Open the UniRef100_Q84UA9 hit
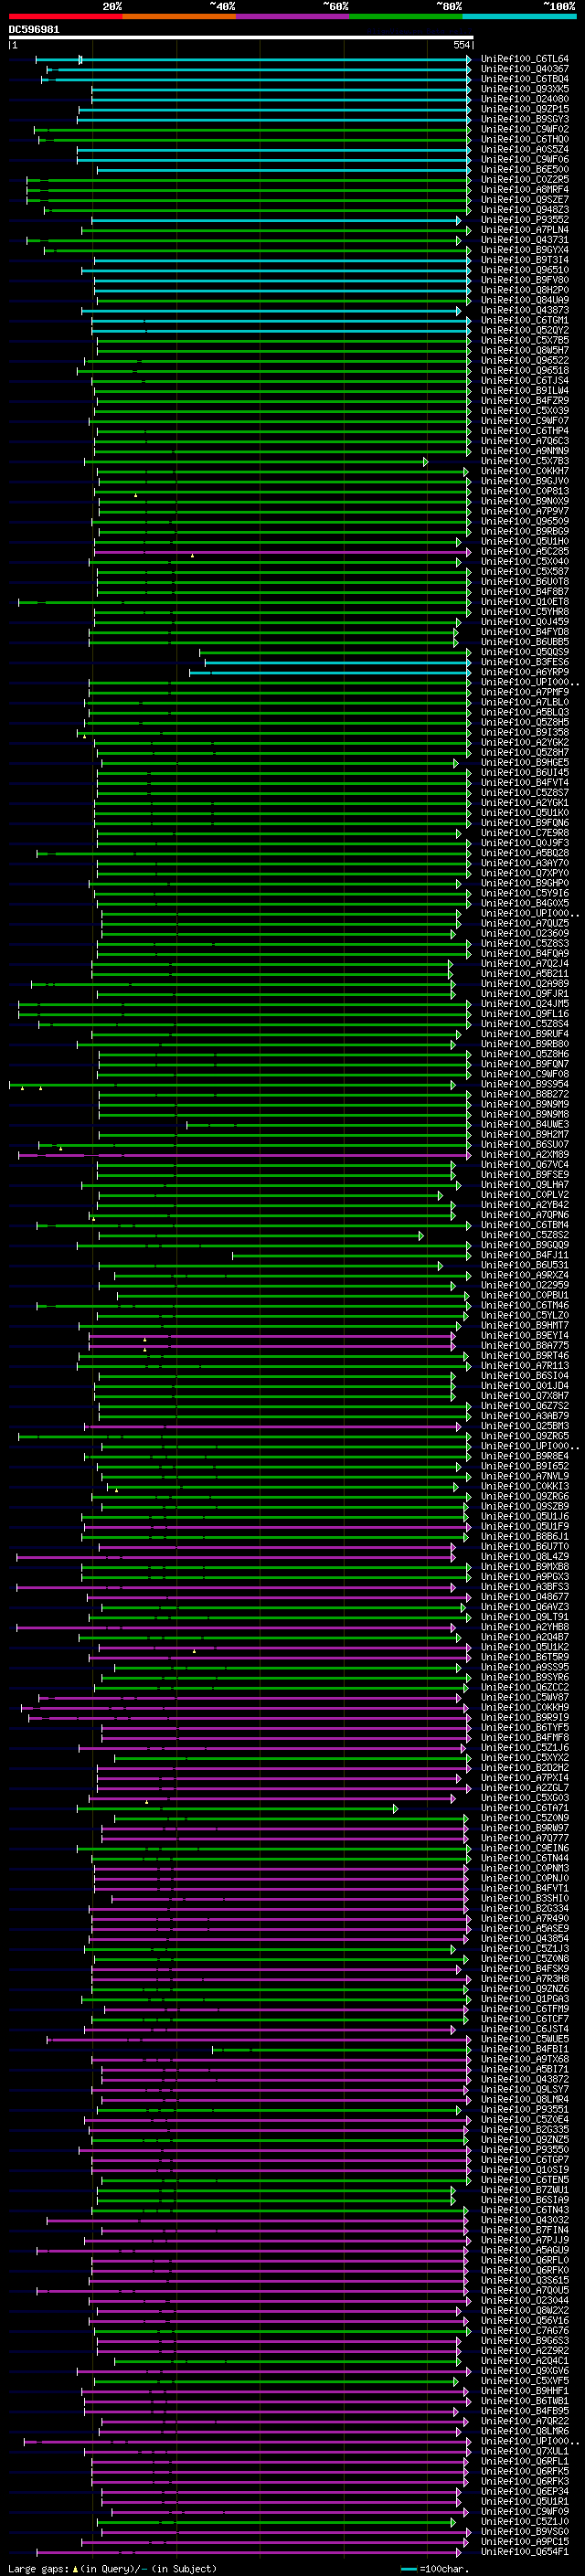 click(524, 300)
